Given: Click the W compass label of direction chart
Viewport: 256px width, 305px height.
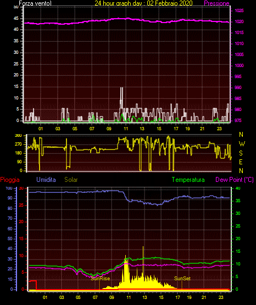Looking at the screenshot, I should (242, 144).
